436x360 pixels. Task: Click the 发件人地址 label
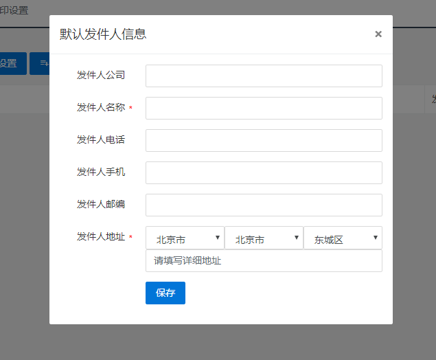(x=101, y=236)
